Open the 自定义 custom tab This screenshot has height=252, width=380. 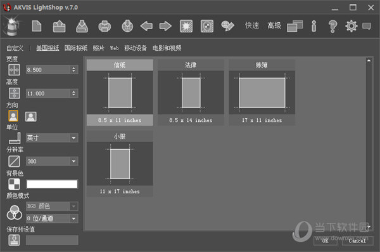(x=15, y=48)
